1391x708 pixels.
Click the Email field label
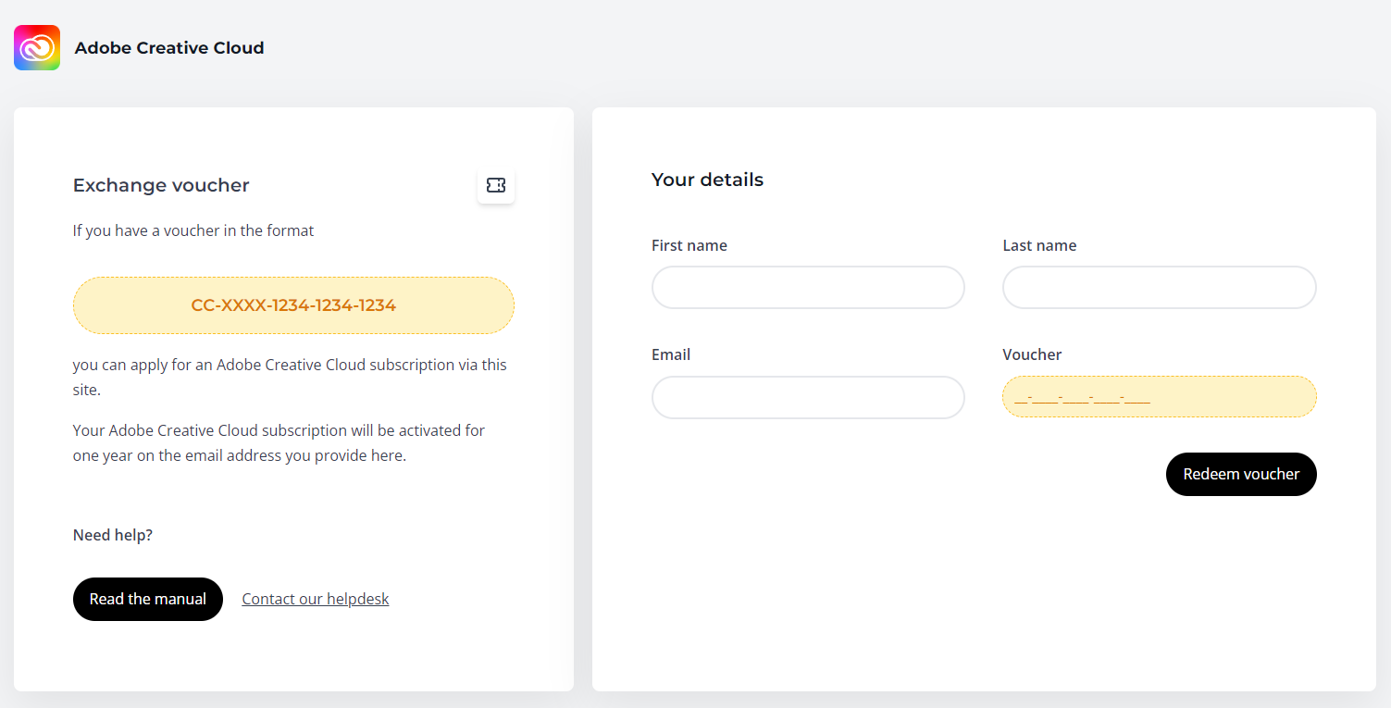click(671, 354)
